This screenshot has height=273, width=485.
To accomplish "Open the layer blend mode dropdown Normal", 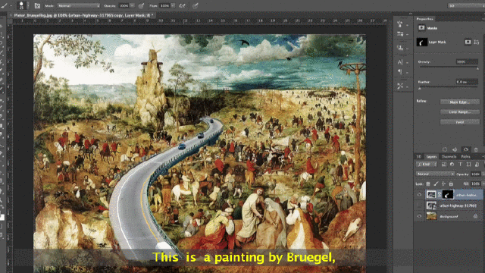I will click(x=435, y=174).
